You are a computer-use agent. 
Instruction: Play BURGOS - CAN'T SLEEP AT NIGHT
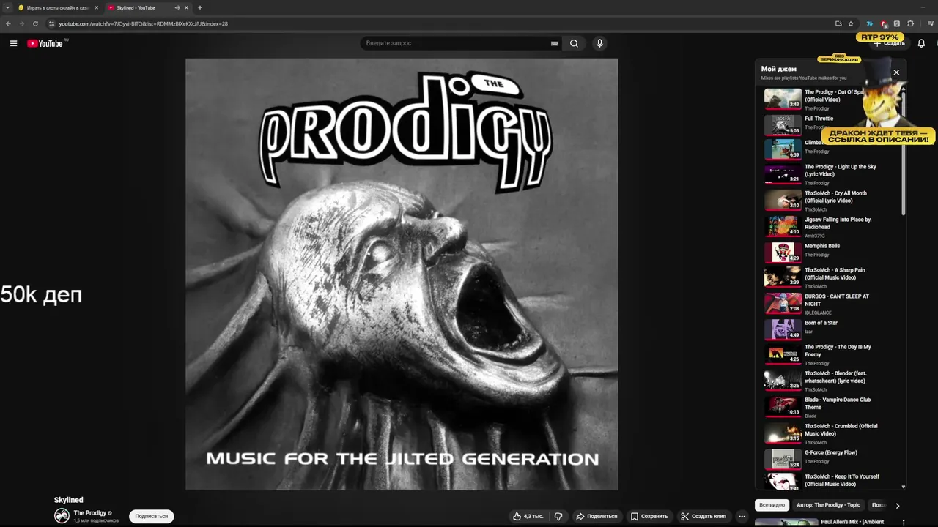[830, 304]
